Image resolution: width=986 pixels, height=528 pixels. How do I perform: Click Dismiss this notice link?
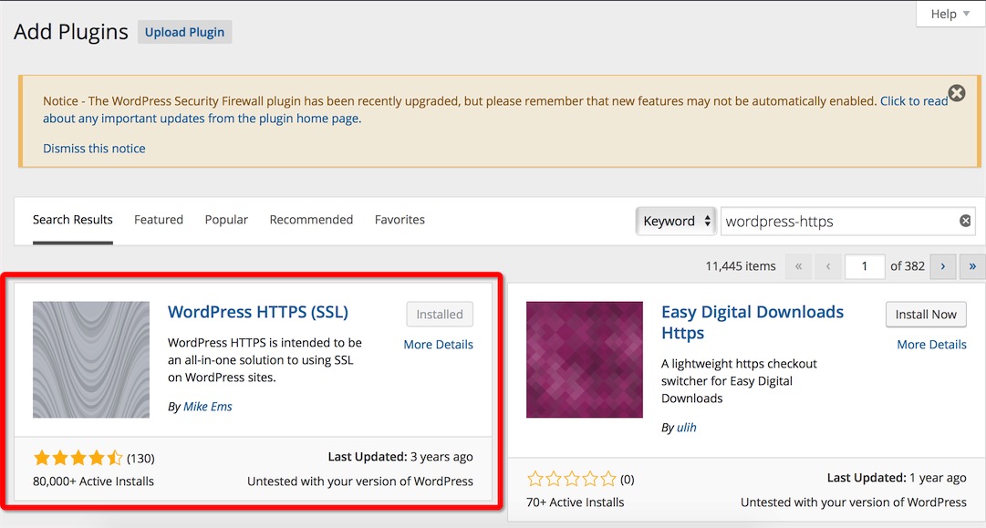pos(94,149)
